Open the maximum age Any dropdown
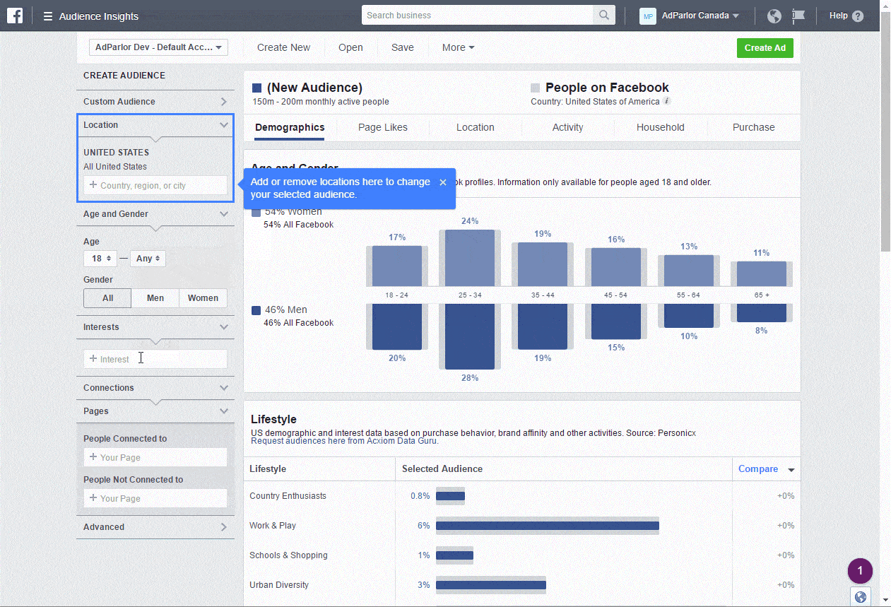The image size is (891, 607). [148, 259]
